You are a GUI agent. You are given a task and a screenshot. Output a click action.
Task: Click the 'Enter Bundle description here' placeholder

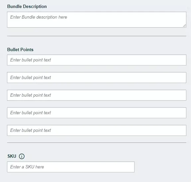click(39, 17)
